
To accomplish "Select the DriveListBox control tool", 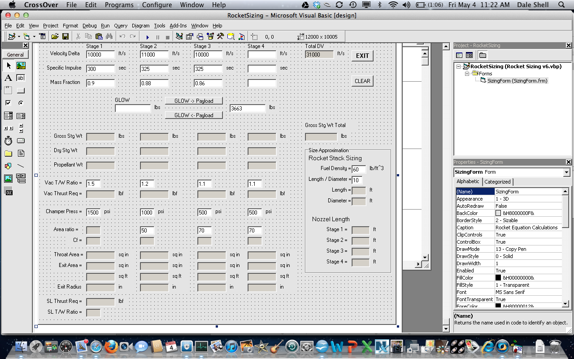I will [x=21, y=141].
